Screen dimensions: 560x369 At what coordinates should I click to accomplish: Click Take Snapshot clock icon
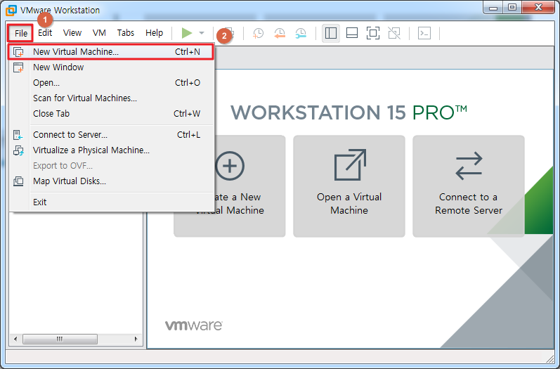coord(258,33)
